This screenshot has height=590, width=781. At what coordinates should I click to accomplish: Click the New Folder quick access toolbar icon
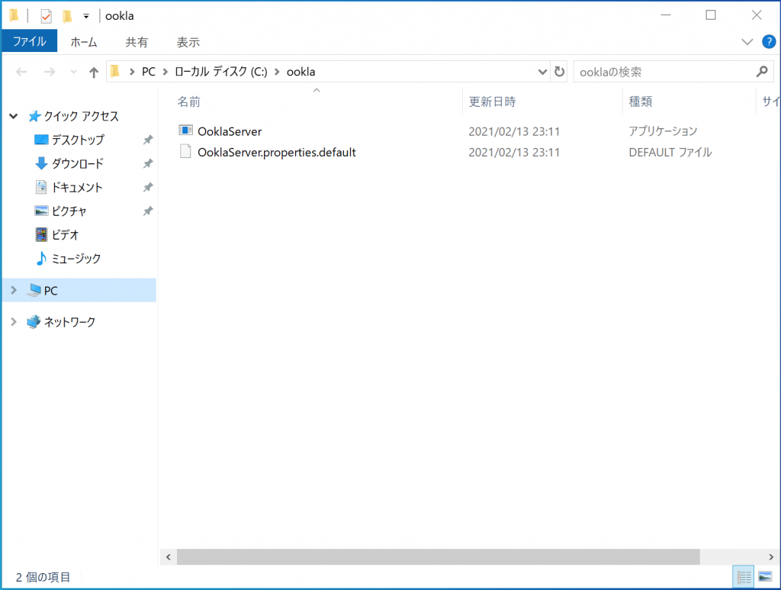point(67,17)
